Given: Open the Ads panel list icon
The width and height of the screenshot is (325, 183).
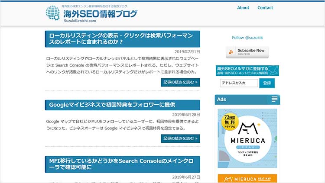Looking at the screenshot, I should pyautogui.click(x=274, y=99).
